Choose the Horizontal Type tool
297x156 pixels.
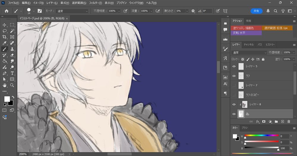point(12,73)
